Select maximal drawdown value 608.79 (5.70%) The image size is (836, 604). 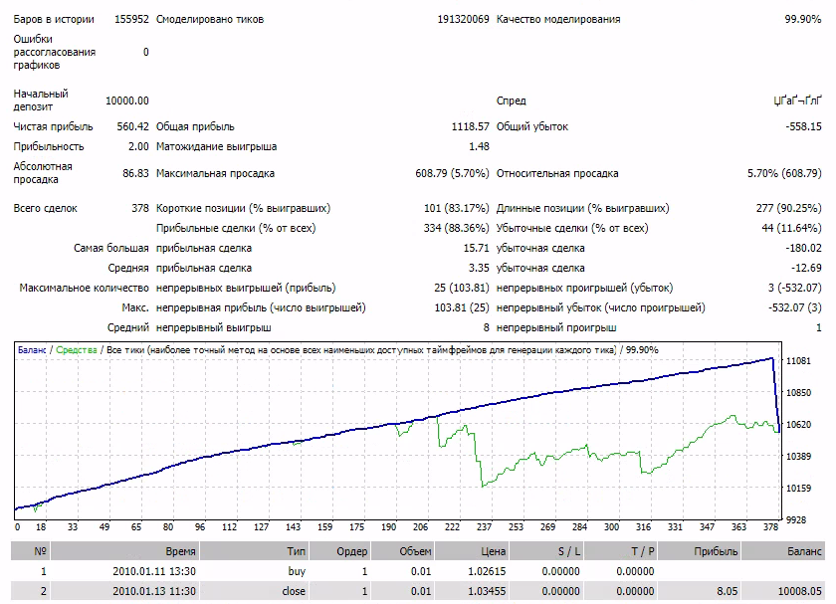pyautogui.click(x=452, y=173)
